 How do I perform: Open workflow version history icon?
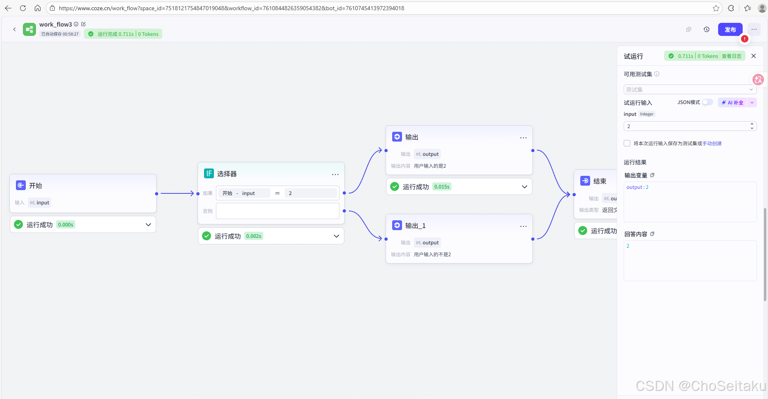pos(707,29)
